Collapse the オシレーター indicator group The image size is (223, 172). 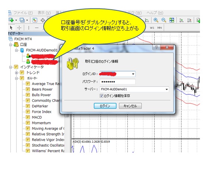pos(16,78)
